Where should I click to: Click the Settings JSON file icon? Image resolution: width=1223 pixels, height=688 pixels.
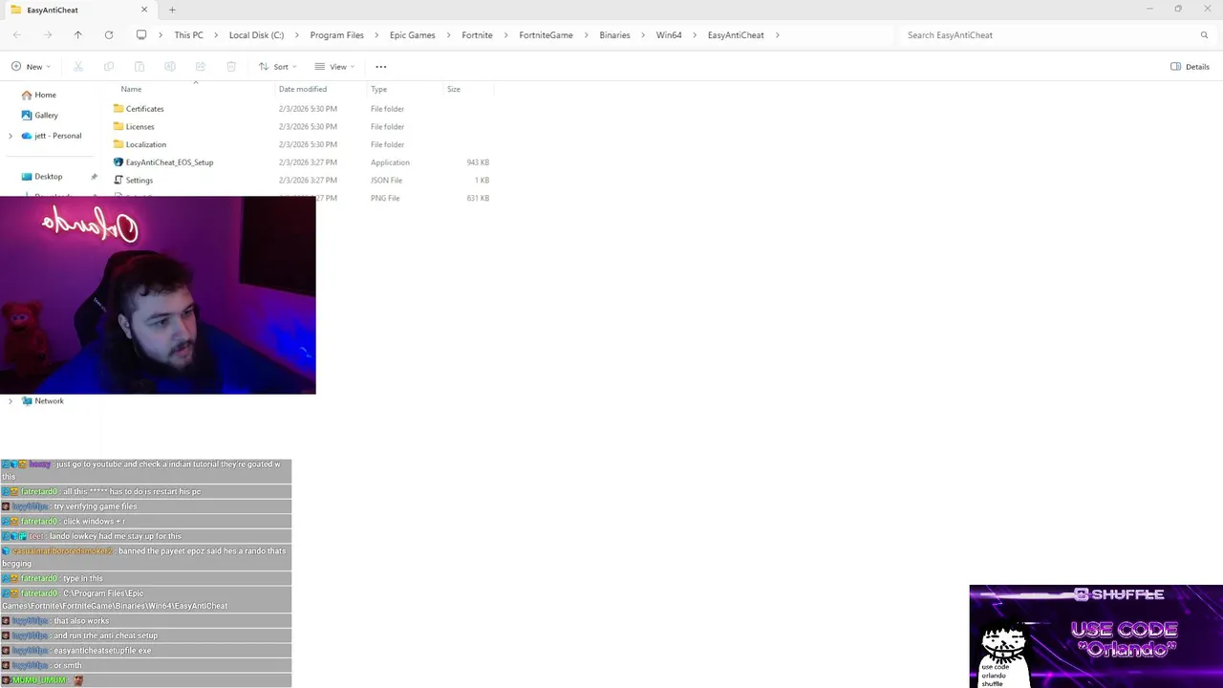(118, 180)
